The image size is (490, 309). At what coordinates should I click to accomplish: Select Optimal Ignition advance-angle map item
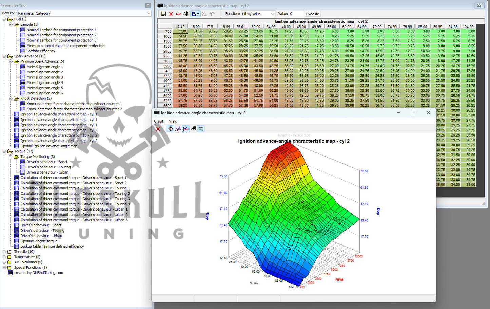48,146
